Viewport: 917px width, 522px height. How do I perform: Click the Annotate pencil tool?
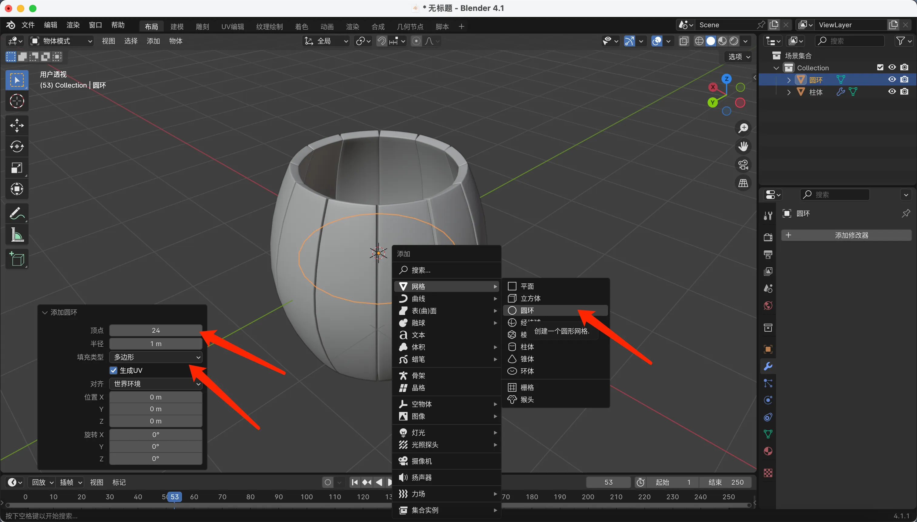16,214
